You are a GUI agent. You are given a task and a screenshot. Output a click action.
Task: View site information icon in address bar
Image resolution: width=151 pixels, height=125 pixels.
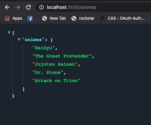[42, 7]
